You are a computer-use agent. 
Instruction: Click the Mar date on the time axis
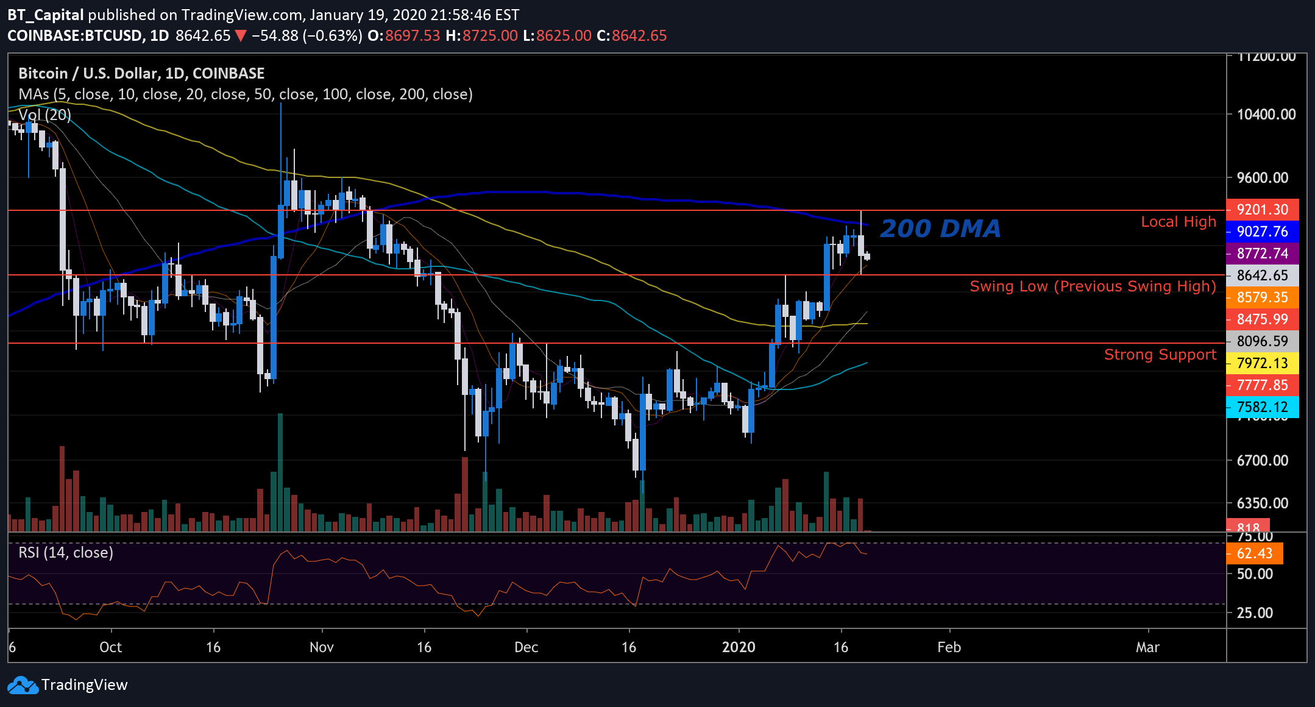click(1147, 647)
